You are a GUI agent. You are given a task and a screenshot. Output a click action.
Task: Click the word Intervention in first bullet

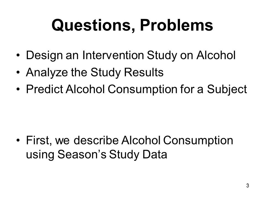pos(113,55)
